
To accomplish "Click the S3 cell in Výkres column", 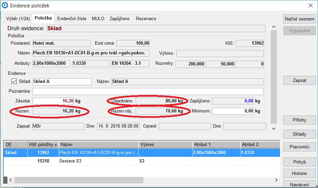I will (x=166, y=161).
